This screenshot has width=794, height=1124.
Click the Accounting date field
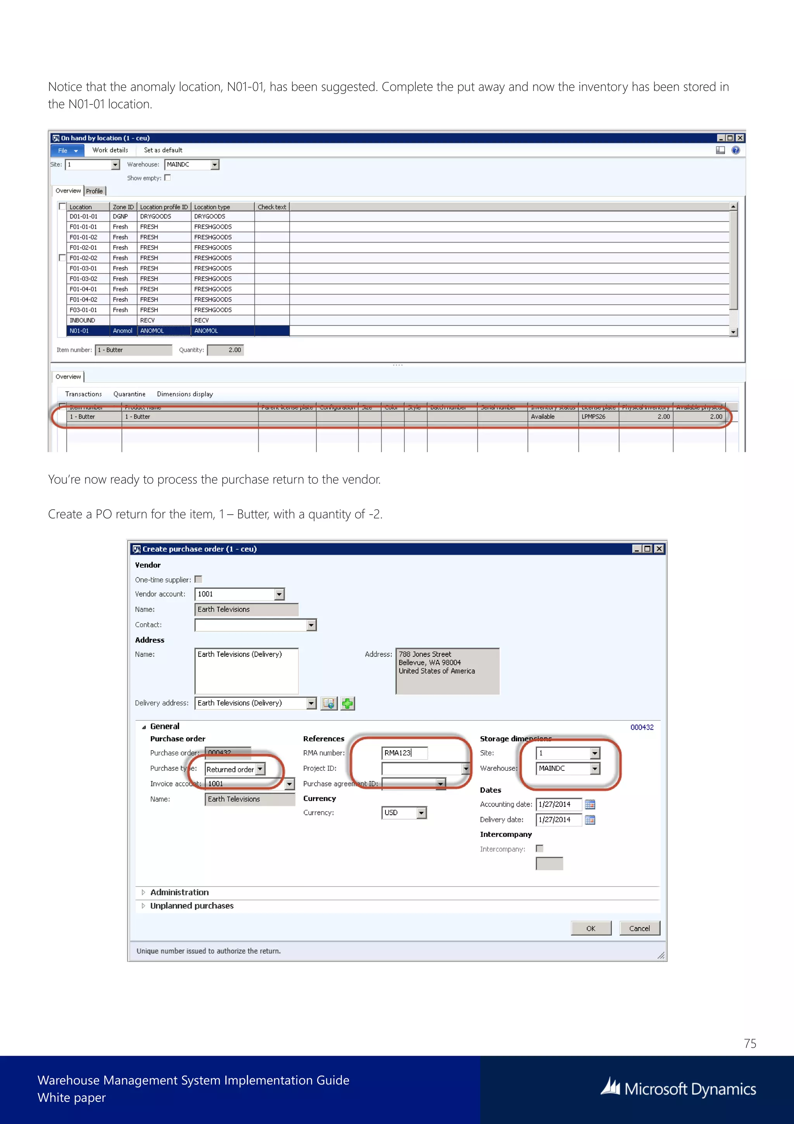point(559,804)
